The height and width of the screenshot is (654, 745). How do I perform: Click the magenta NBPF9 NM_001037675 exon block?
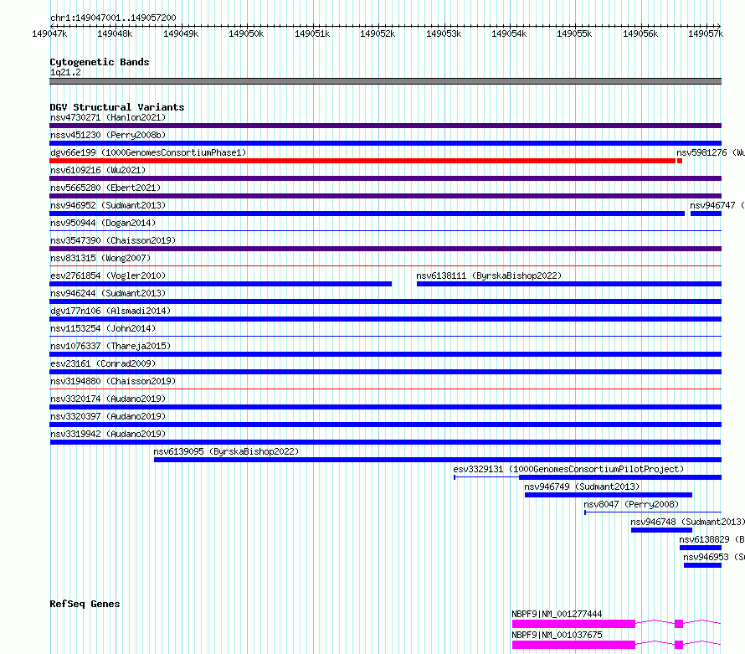(x=573, y=645)
